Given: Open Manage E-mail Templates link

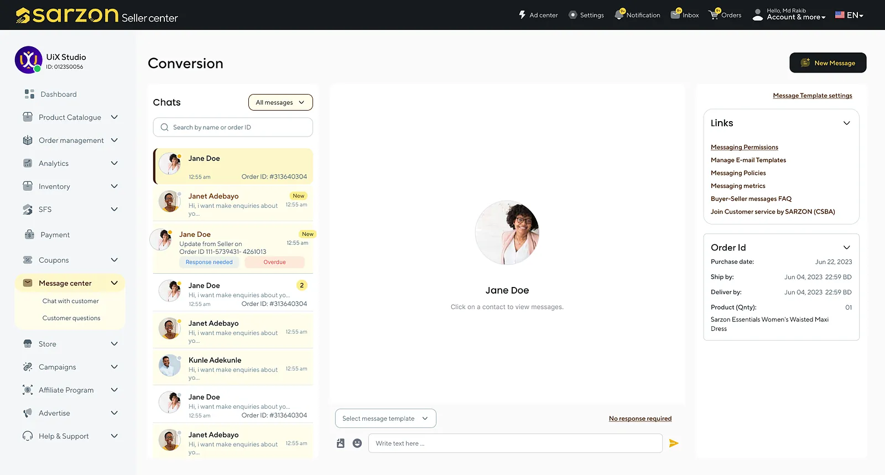Looking at the screenshot, I should click(748, 160).
